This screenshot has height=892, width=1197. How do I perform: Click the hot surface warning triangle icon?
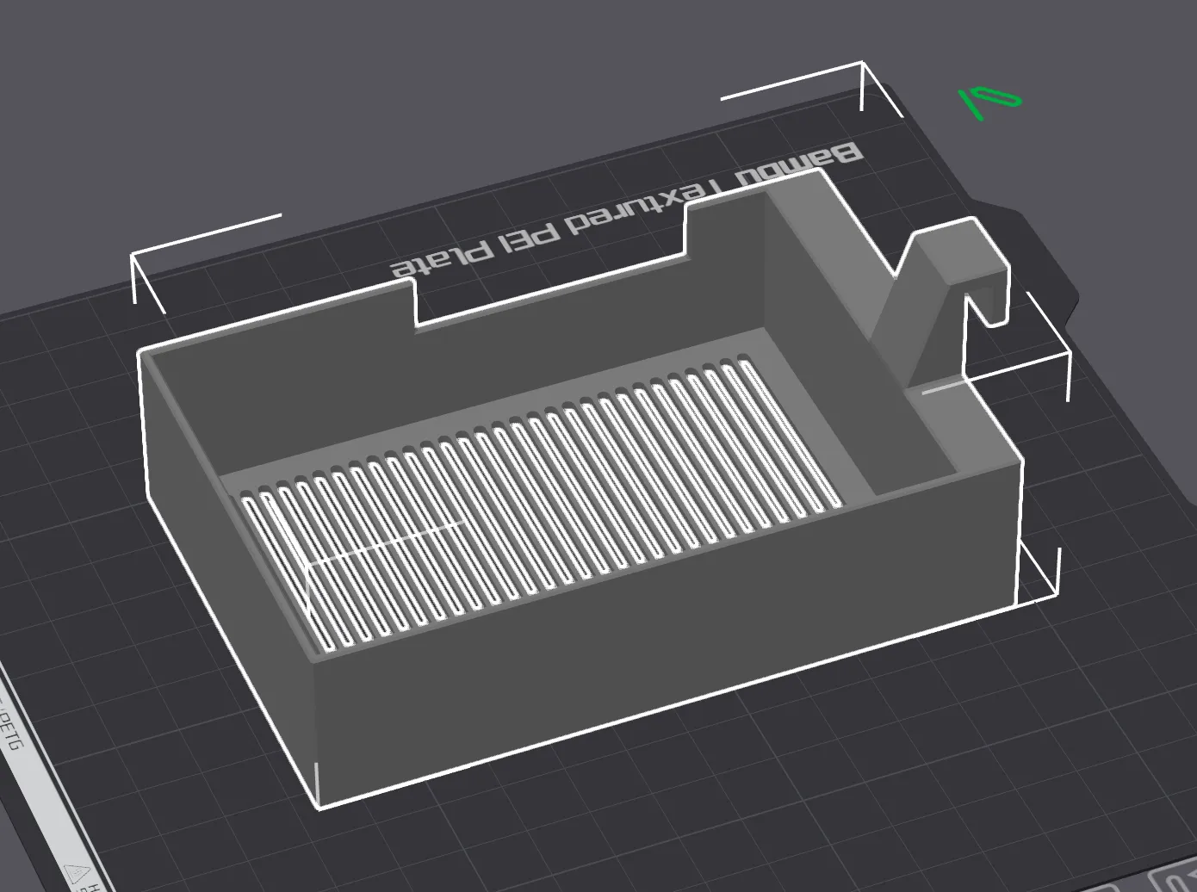pyautogui.click(x=78, y=876)
